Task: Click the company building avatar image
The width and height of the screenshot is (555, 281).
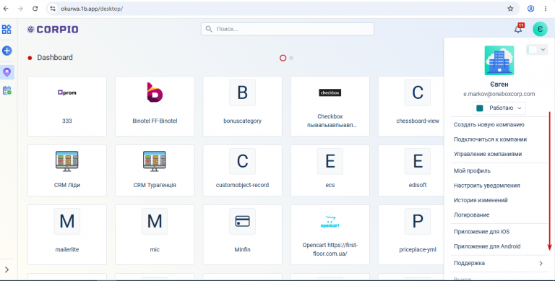Action: click(x=499, y=60)
